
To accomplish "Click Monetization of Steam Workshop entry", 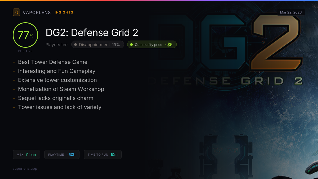I will click(x=61, y=89).
